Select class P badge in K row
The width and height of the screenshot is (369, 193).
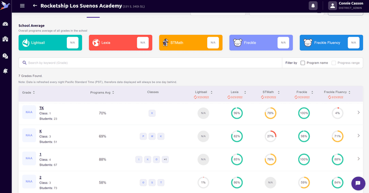143,136
